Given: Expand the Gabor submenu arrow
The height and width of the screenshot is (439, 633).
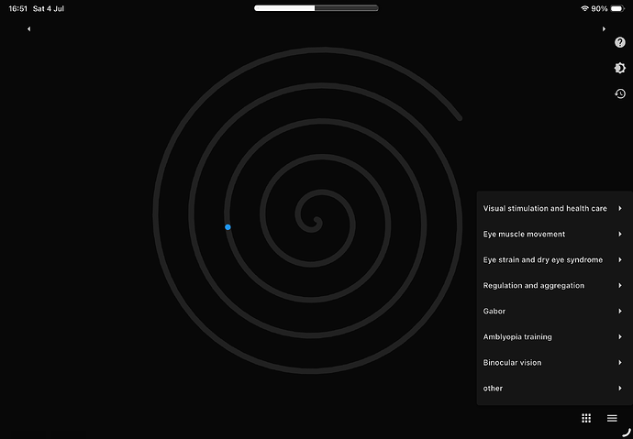Looking at the screenshot, I should point(619,312).
